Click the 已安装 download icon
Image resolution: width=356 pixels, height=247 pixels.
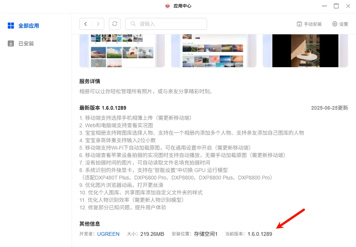[11, 43]
